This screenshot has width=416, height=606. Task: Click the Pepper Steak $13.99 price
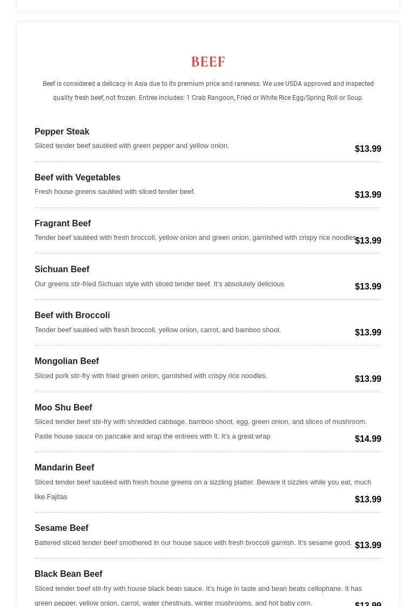point(368,149)
